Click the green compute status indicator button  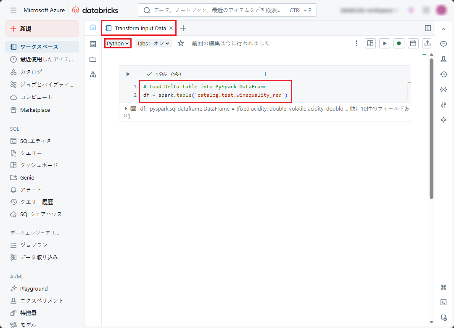(x=399, y=43)
